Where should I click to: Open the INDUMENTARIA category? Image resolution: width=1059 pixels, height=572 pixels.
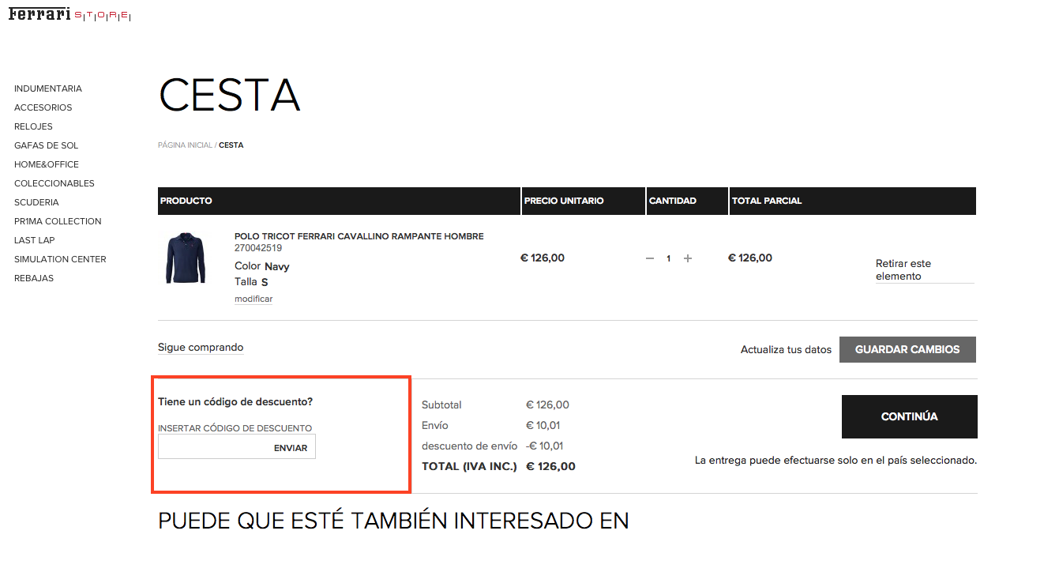[47, 88]
